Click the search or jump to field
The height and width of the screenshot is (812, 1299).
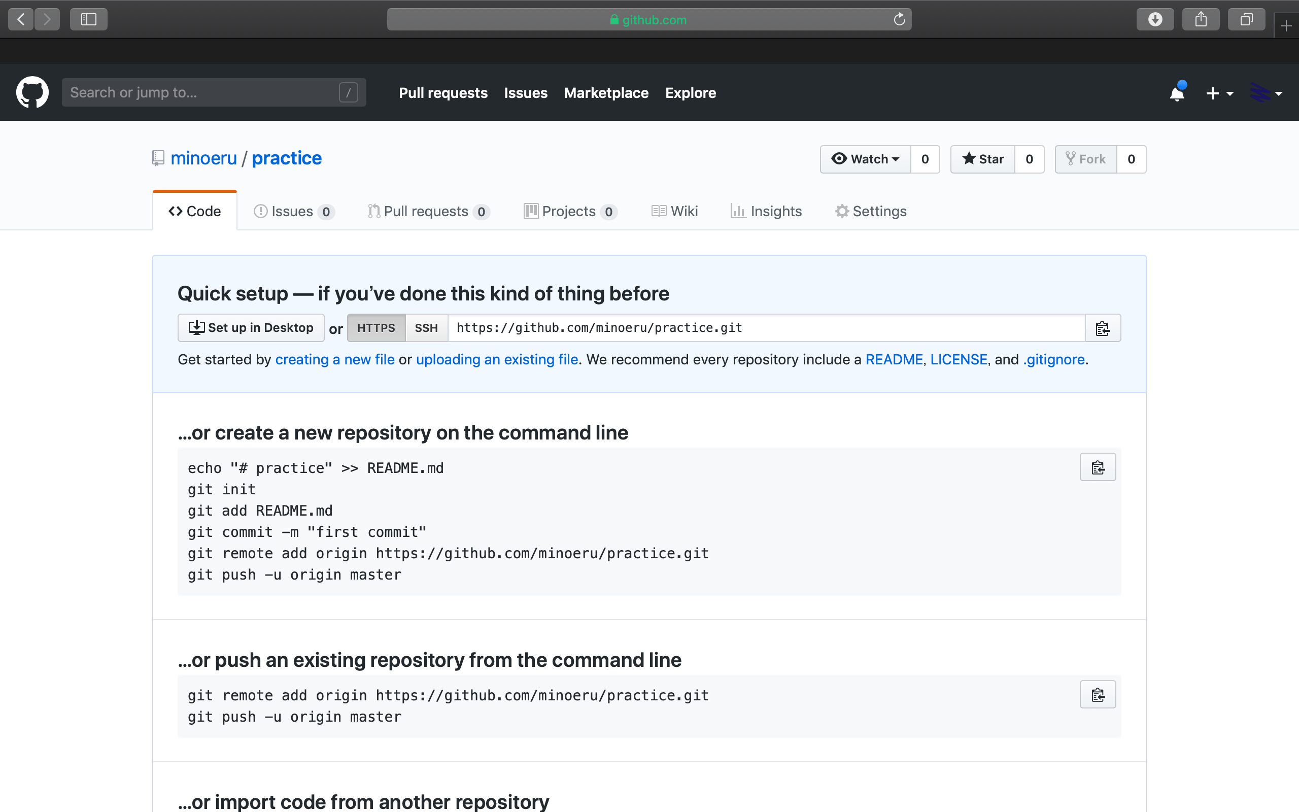pyautogui.click(x=204, y=92)
